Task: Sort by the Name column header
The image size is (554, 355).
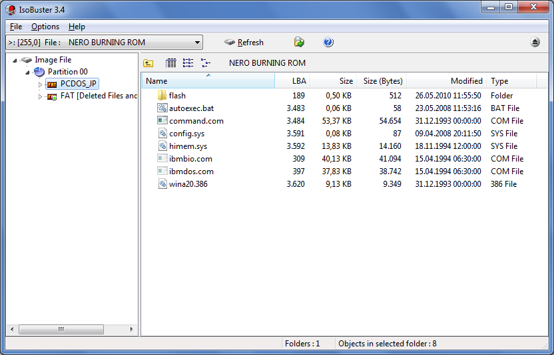Action: (x=208, y=81)
